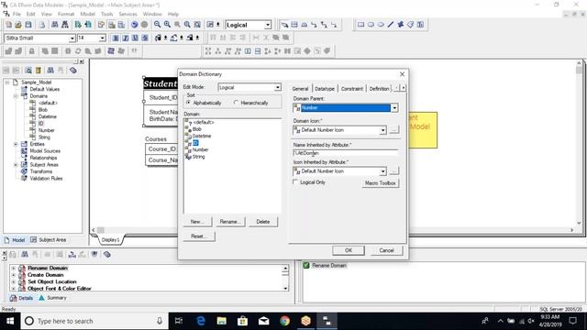Screen dimensions: 587x330
Task: Open the font size 14 dropdown
Action: tap(102, 38)
